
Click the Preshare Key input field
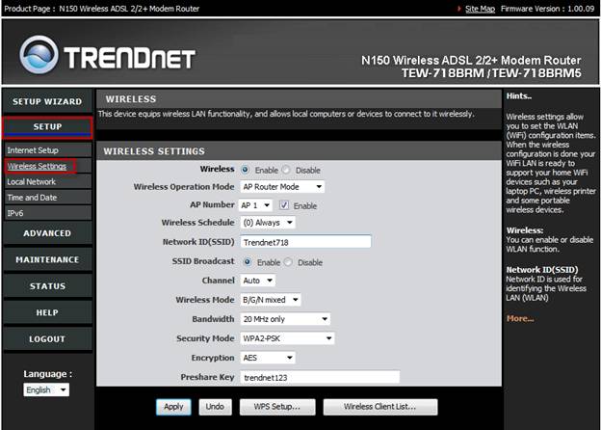pyautogui.click(x=320, y=377)
